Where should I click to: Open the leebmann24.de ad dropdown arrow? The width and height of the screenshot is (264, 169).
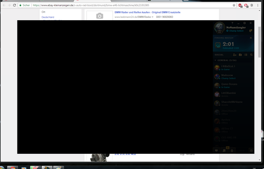(x=153, y=17)
